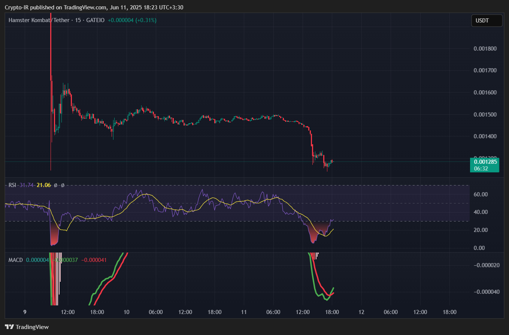Screen dimensions: 509x335
Task: Click the GATEIO exchange label
Action: tap(95, 20)
